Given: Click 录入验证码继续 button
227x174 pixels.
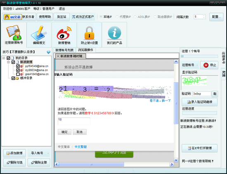Looking at the screenshot, I should [199, 102].
